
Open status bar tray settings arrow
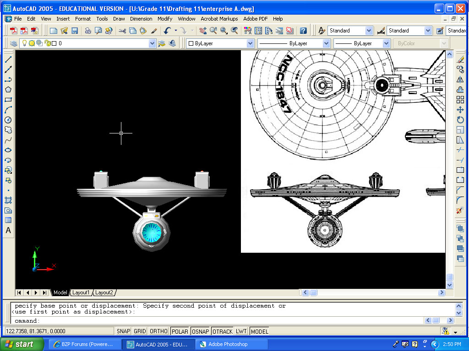(x=455, y=332)
